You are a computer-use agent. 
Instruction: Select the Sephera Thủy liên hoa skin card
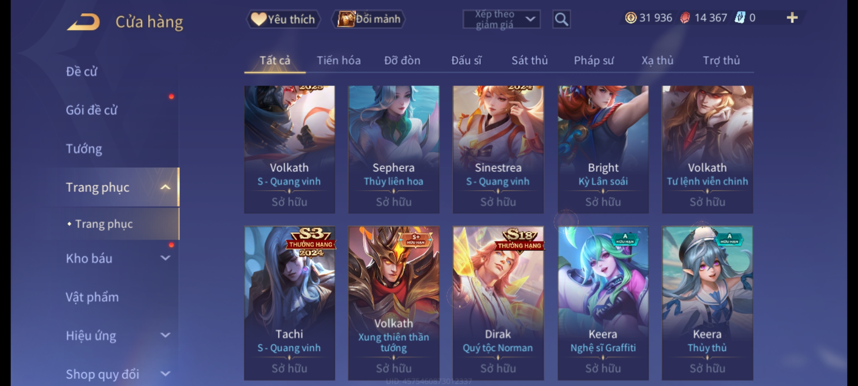pyautogui.click(x=394, y=149)
